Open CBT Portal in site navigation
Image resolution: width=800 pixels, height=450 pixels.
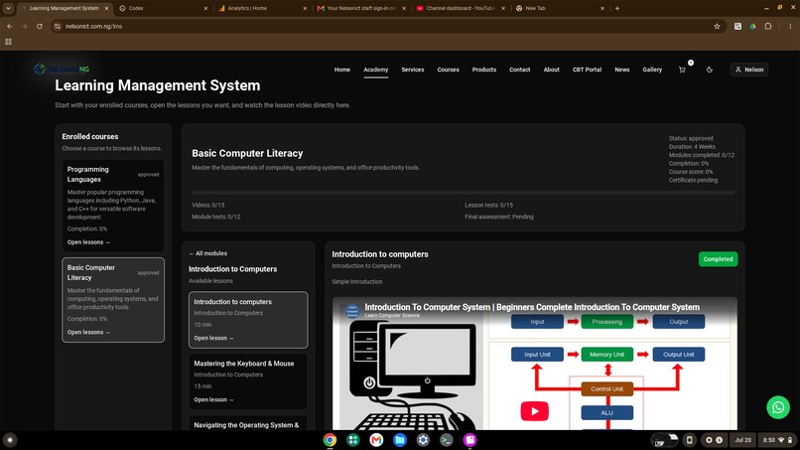coord(587,70)
